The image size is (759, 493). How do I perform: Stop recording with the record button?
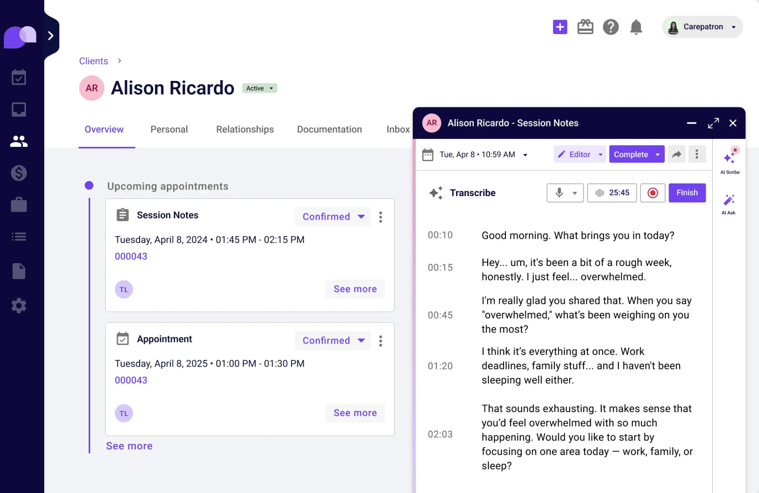click(x=653, y=193)
